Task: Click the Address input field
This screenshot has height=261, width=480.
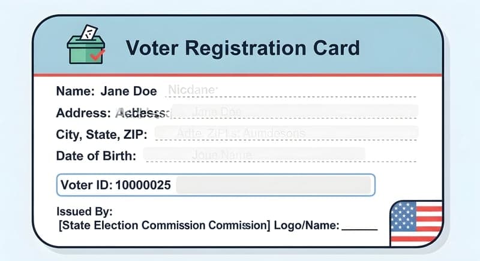Action: 294,113
